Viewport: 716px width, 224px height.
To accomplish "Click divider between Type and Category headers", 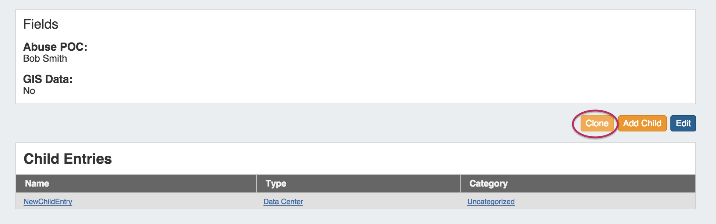I will point(460,184).
